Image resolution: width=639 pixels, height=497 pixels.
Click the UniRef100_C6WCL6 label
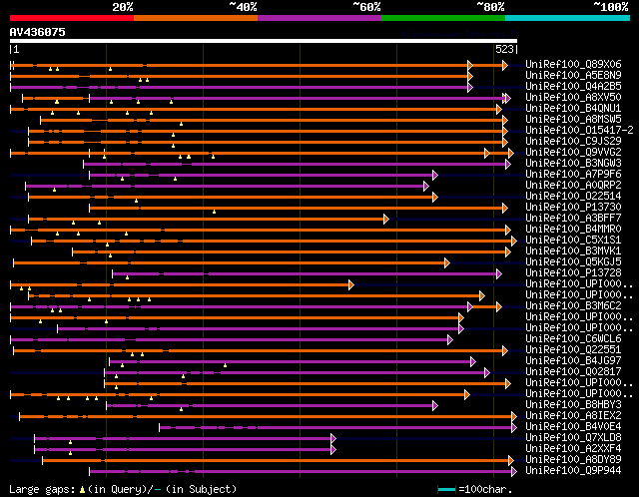(573, 339)
